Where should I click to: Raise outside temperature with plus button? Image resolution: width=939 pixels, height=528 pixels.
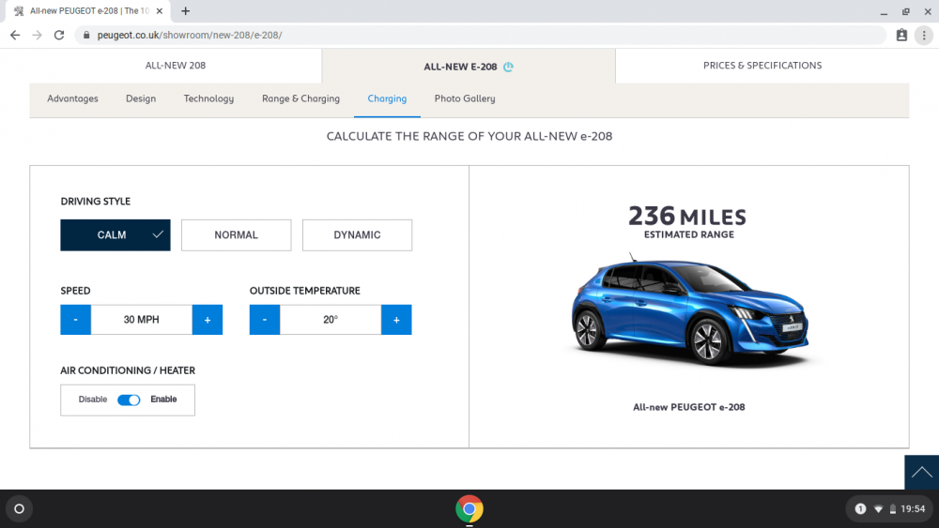click(396, 320)
